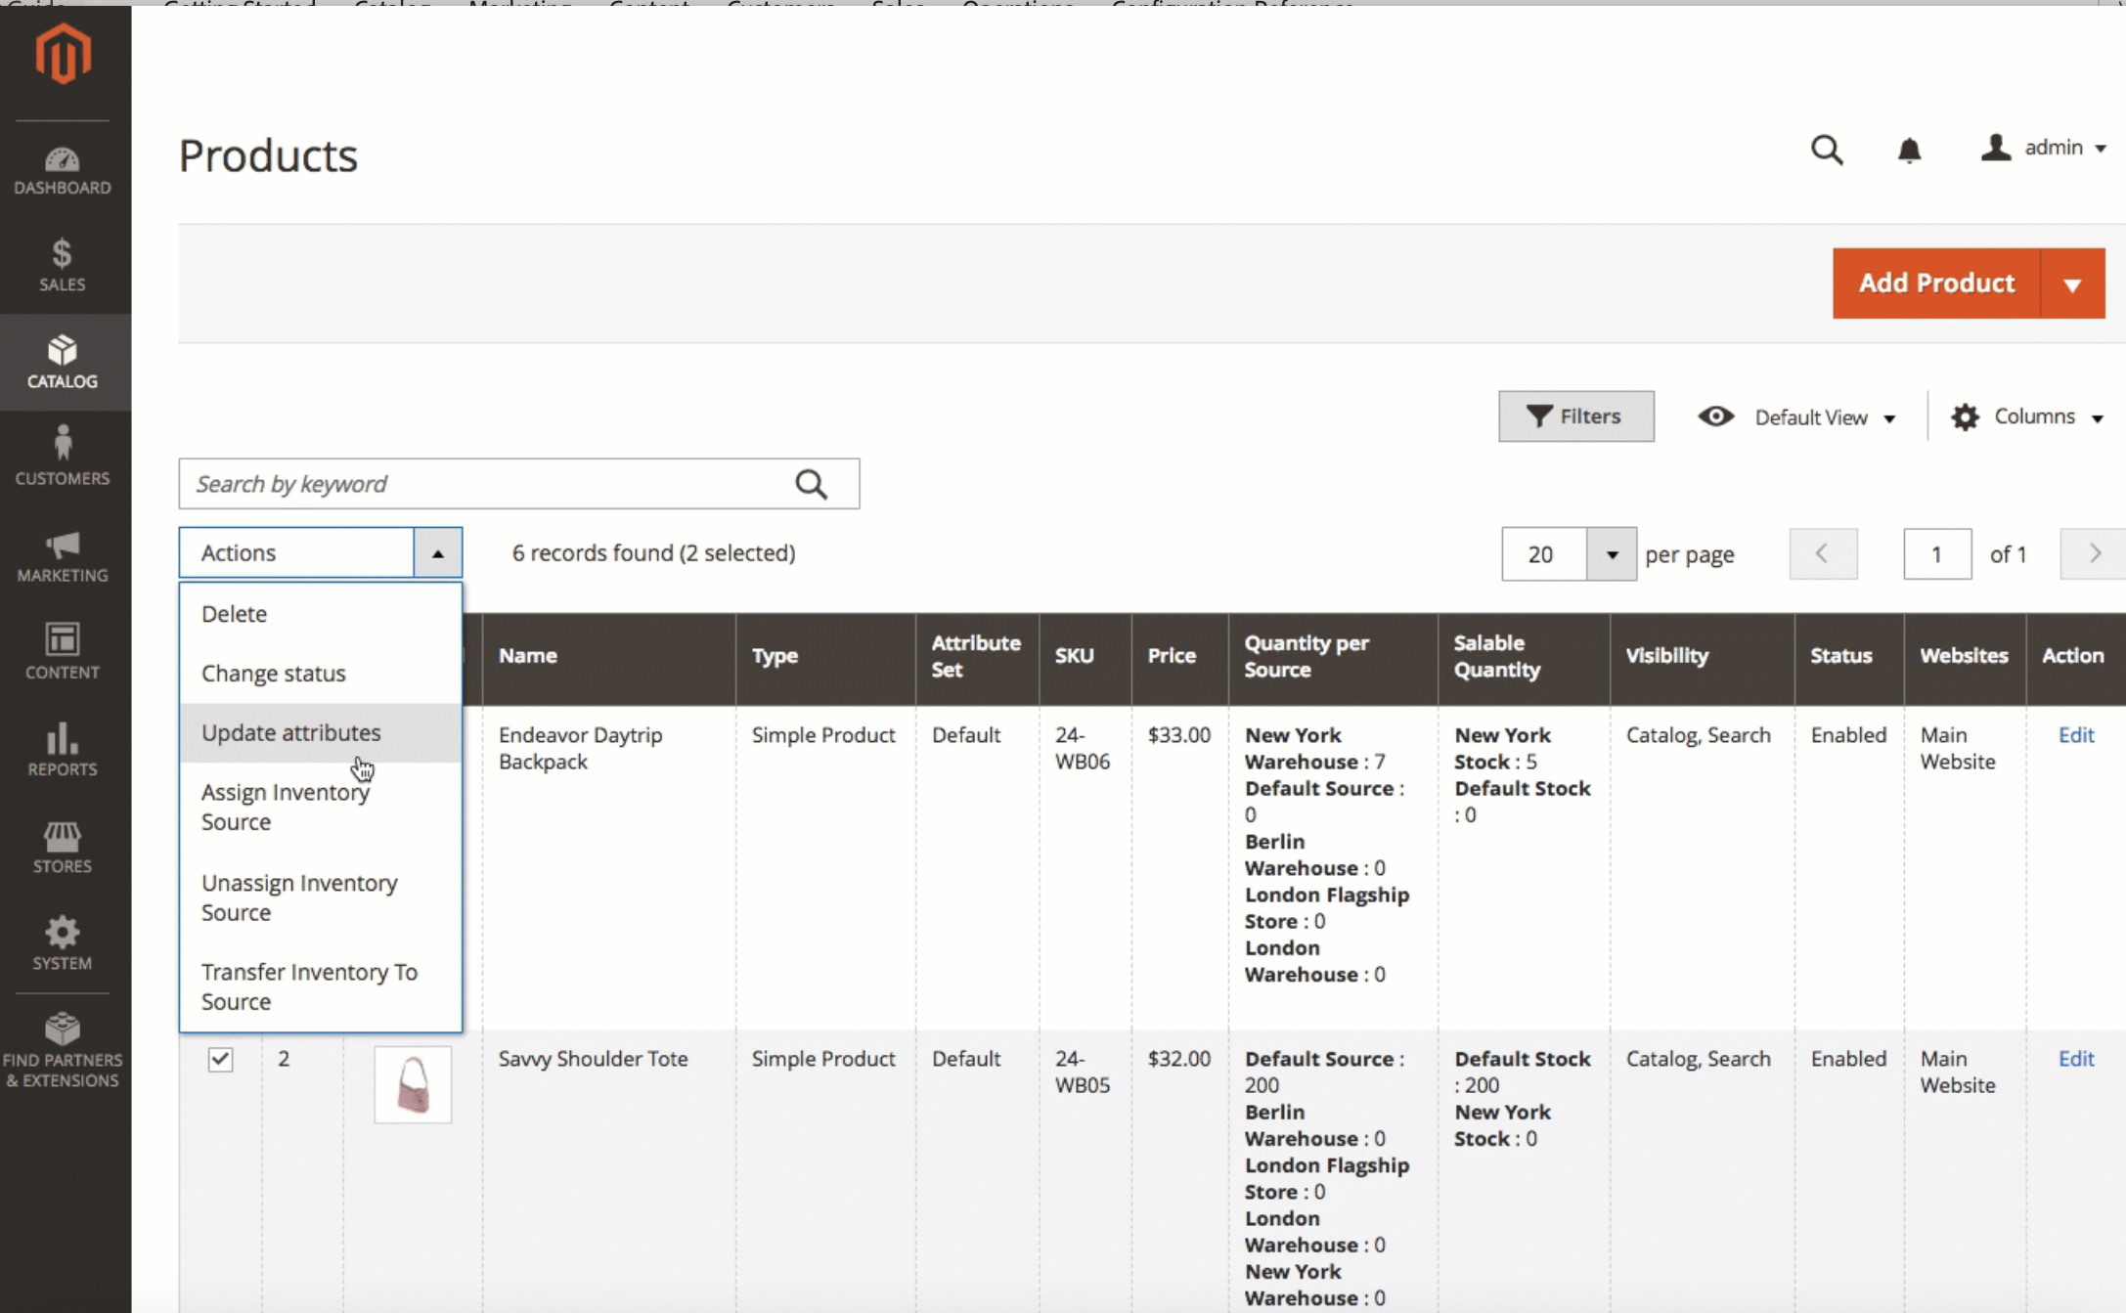This screenshot has height=1313, width=2126.
Task: Expand the Columns settings dropdown
Action: (x=2027, y=417)
